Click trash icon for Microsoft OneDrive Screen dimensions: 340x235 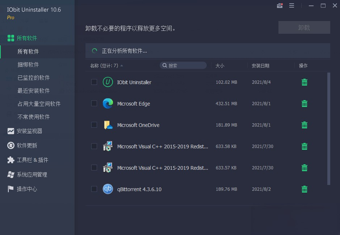click(305, 125)
